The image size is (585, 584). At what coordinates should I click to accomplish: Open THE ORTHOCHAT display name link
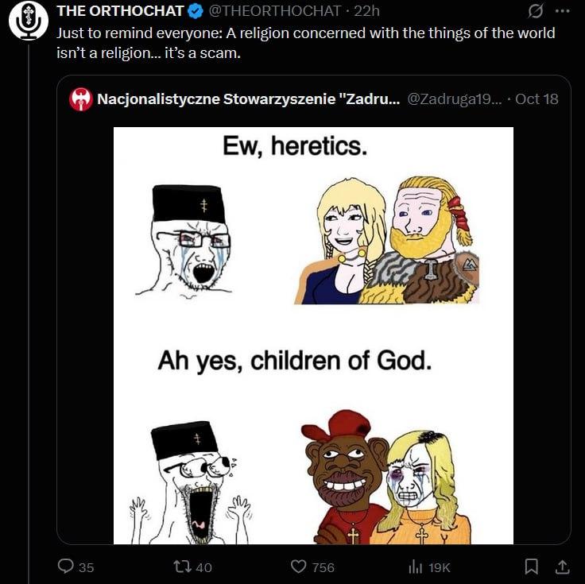pyautogui.click(x=120, y=11)
